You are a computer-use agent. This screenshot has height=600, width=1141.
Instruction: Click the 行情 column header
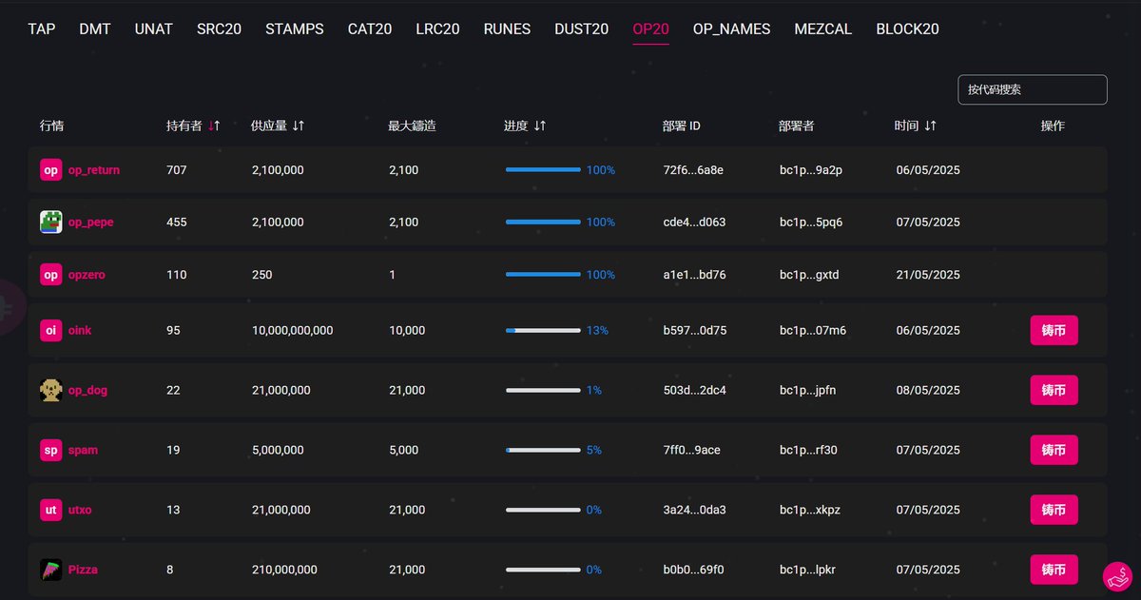[52, 126]
